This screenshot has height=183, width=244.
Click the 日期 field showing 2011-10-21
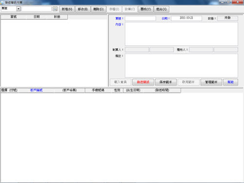(x=186, y=18)
